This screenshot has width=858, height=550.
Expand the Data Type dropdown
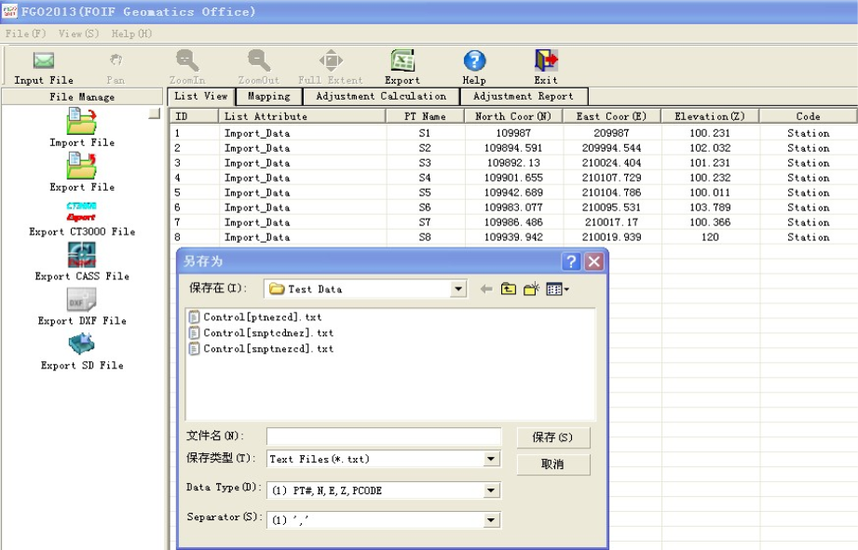click(x=491, y=490)
